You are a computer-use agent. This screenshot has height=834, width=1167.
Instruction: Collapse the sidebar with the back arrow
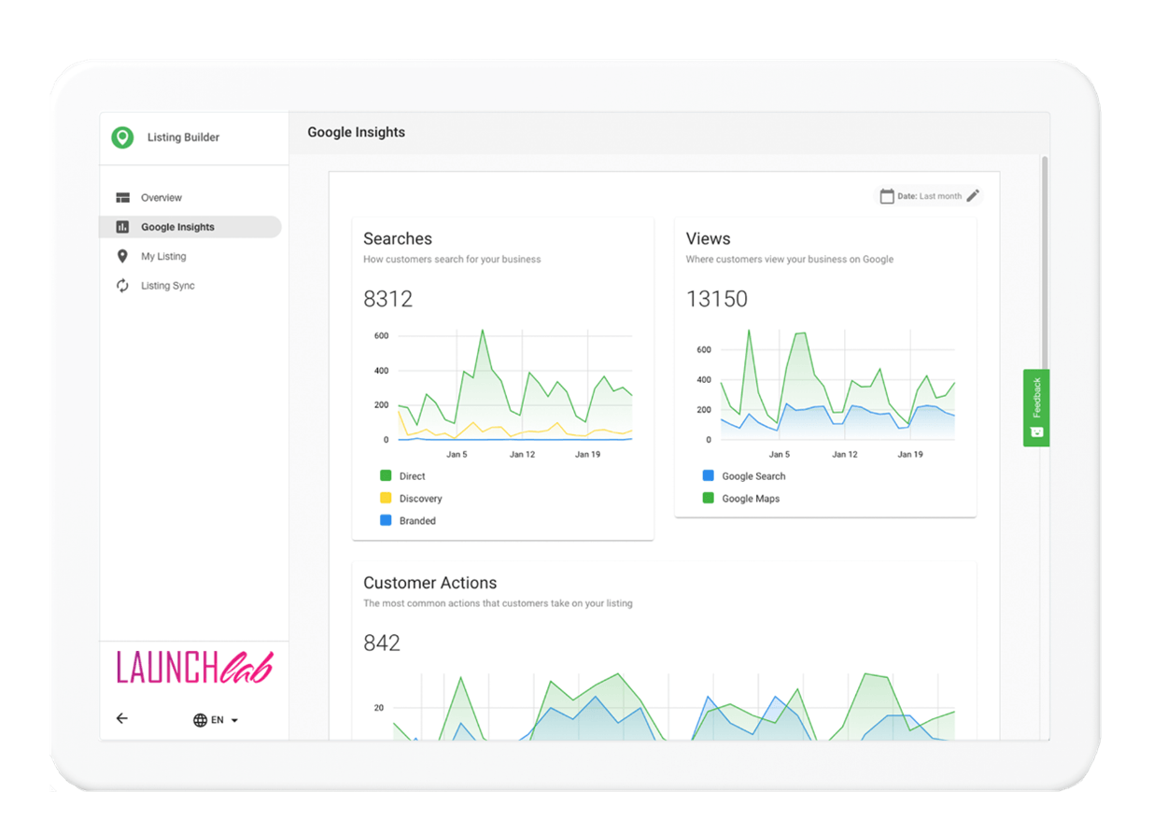tap(122, 718)
